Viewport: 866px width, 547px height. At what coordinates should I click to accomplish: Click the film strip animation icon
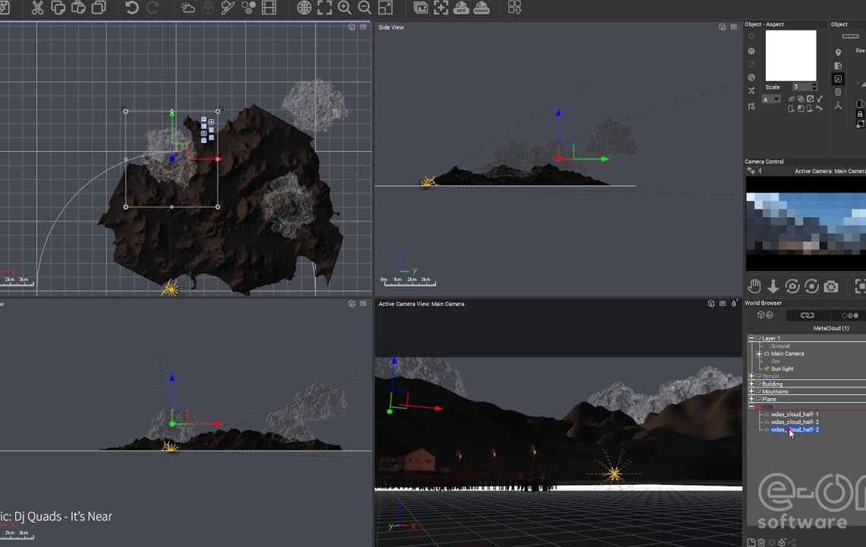pos(268,8)
